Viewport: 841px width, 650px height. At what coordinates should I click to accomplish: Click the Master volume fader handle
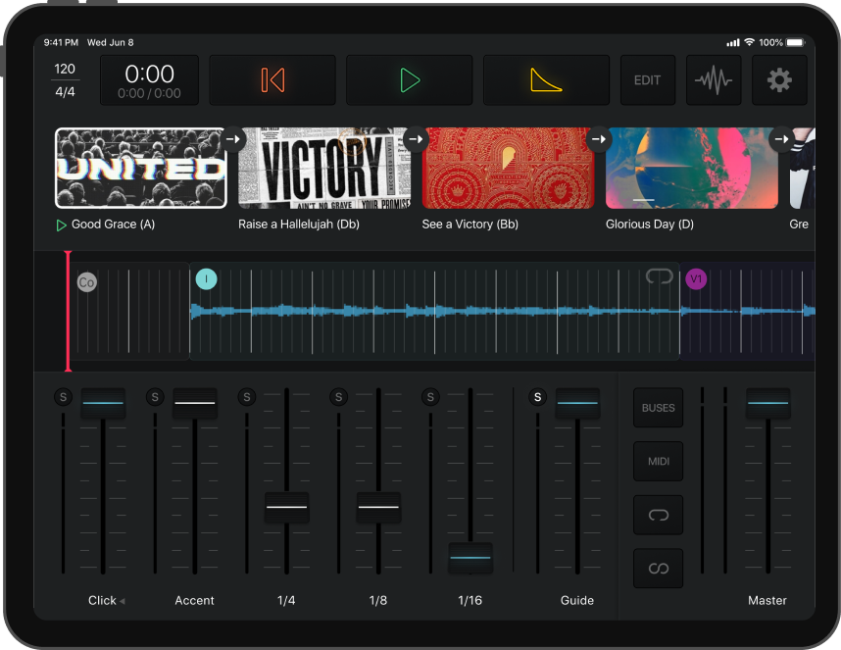[767, 403]
